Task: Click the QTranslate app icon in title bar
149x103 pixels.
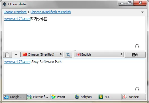Action: (x=5, y=4)
